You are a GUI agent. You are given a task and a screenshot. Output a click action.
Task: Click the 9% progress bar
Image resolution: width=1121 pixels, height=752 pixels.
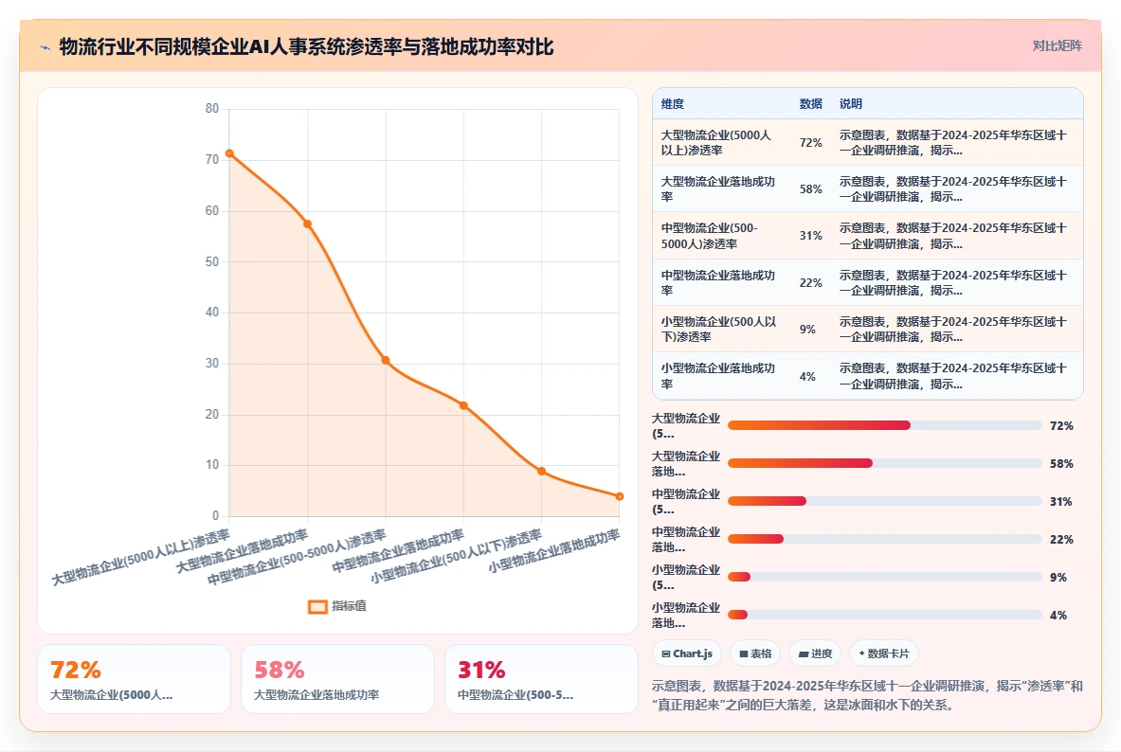[x=884, y=577]
